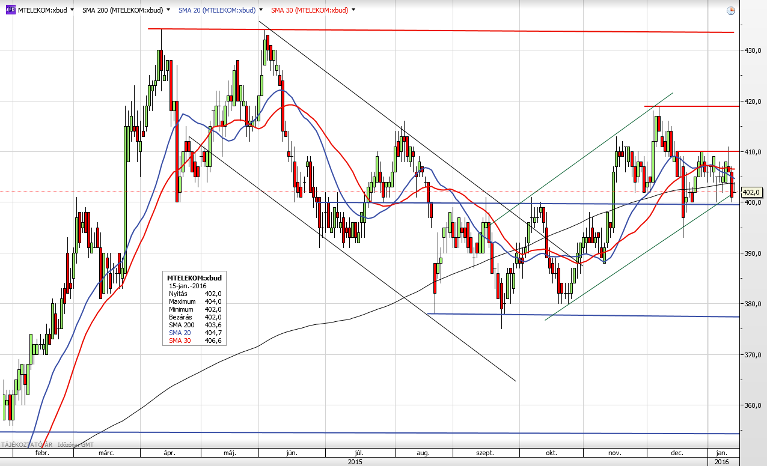Click the 390,0 price axis label
Image resolution: width=767 pixels, height=466 pixels.
point(753,253)
